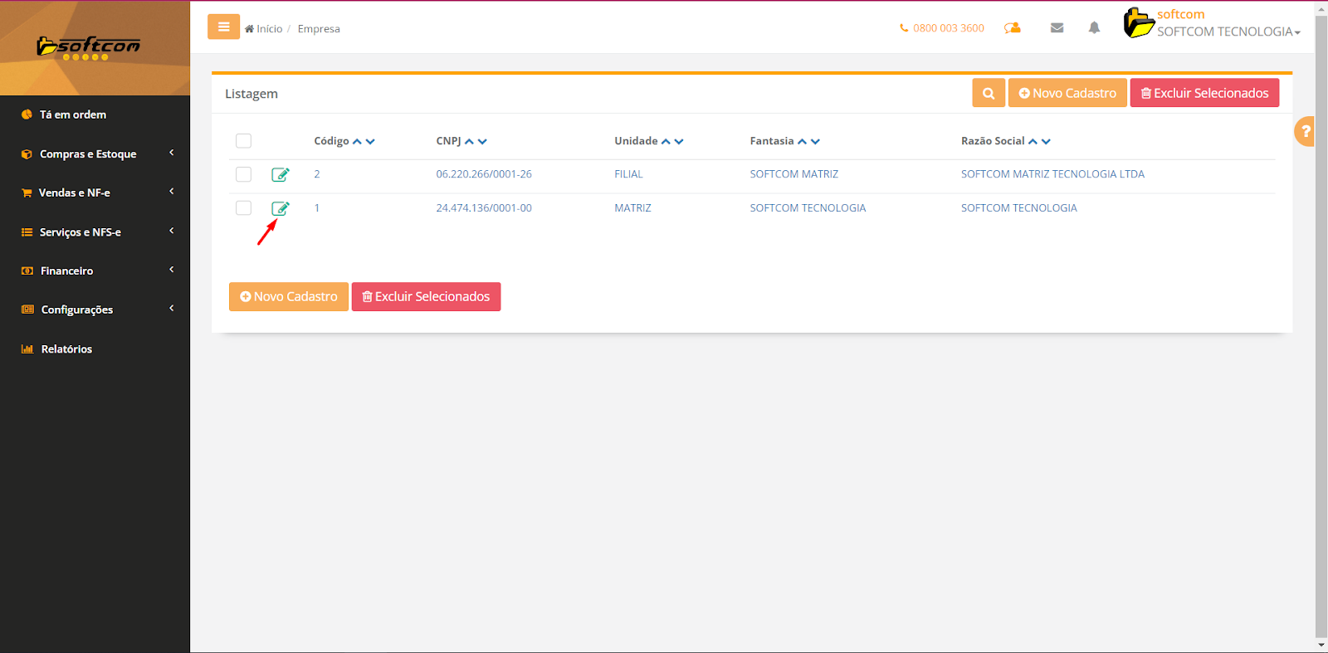Sort the Código column ascending
The image size is (1328, 653).
[x=357, y=142]
